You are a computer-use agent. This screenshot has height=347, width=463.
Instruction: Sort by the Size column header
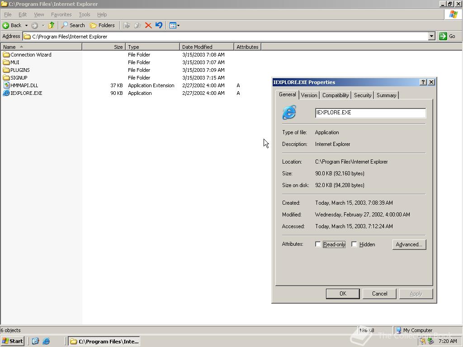tap(104, 47)
